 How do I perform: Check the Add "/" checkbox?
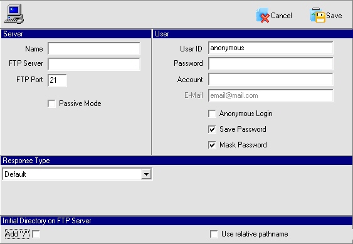click(36, 234)
